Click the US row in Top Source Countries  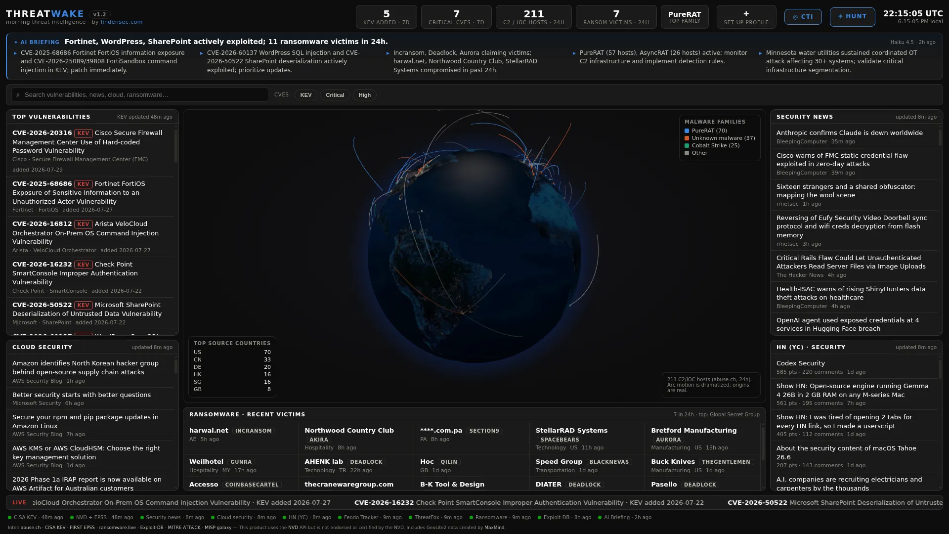[x=232, y=353]
